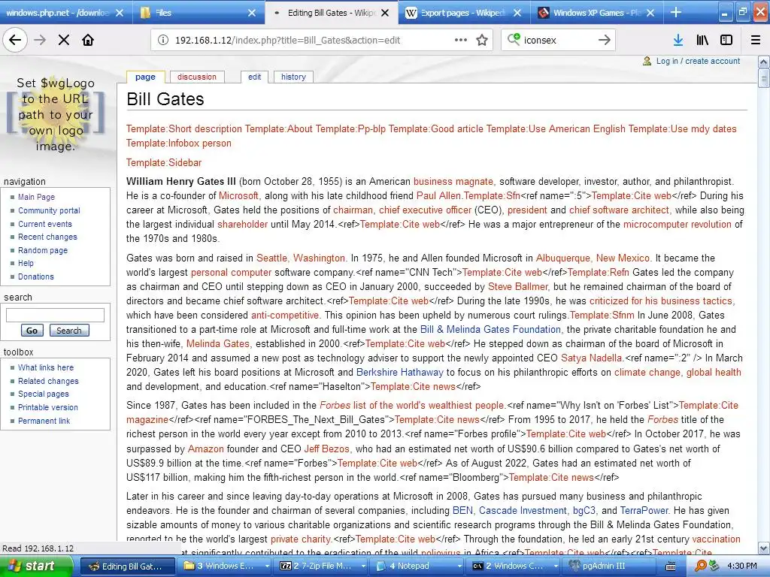Click the user icon beside Log in
The width and height of the screenshot is (770, 577).
[x=647, y=61]
